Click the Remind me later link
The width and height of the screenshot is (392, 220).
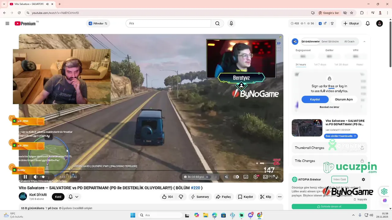click(x=330, y=107)
